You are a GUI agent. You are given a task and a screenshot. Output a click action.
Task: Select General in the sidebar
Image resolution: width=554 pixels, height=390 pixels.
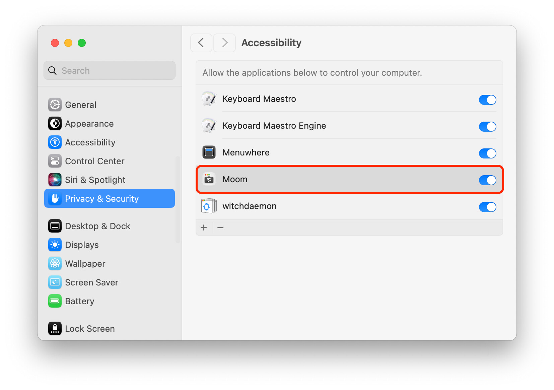click(x=80, y=105)
